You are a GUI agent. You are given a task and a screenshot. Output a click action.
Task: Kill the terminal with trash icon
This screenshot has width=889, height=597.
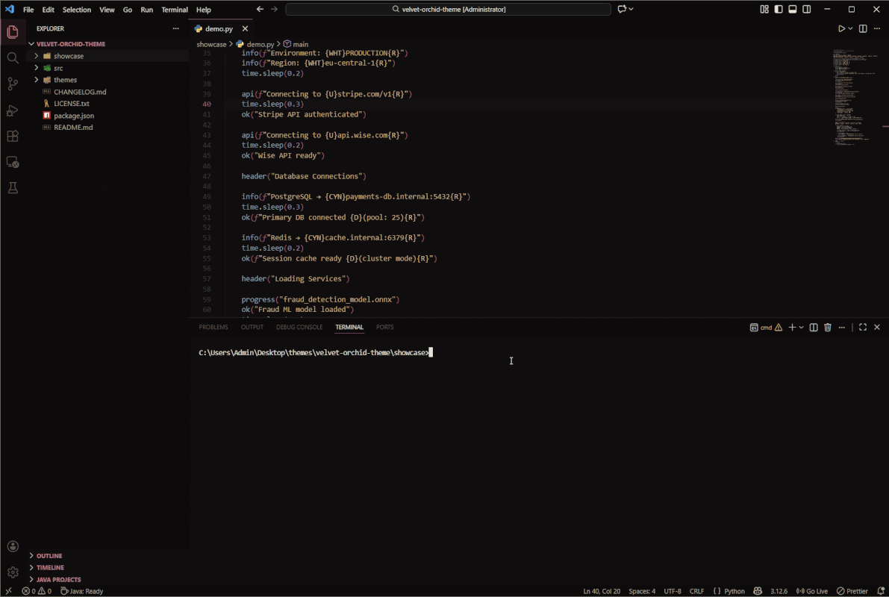(x=828, y=327)
